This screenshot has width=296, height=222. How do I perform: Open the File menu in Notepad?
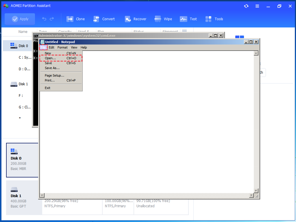(43, 47)
